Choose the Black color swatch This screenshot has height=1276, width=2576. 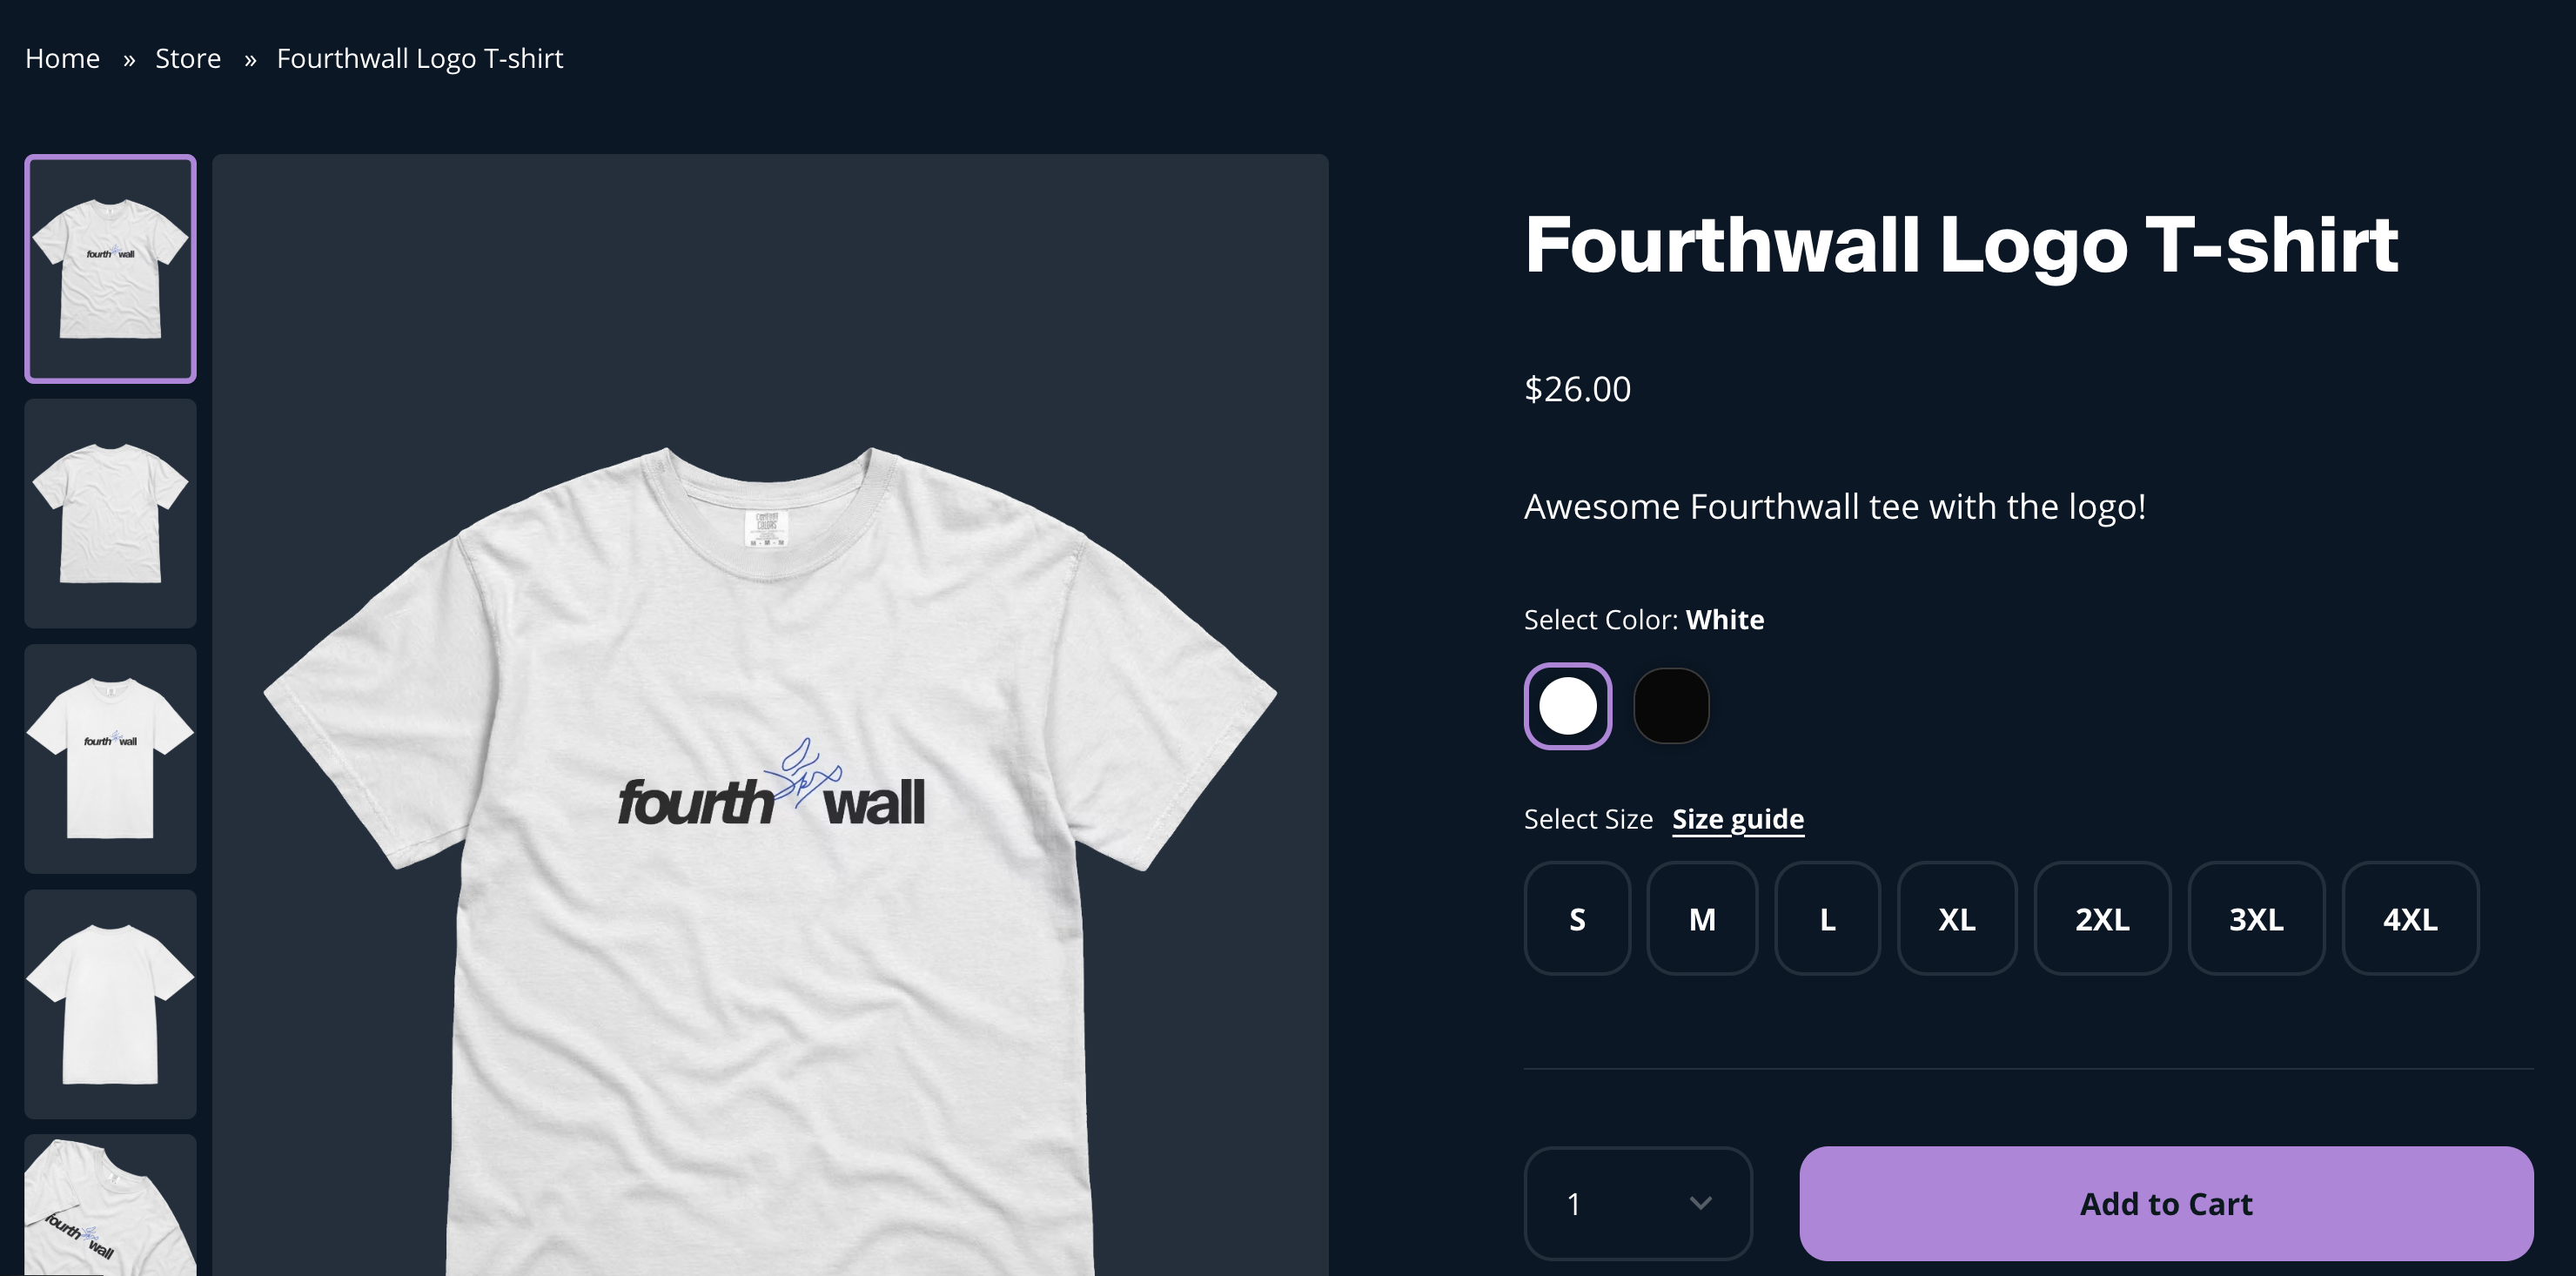coord(1671,706)
